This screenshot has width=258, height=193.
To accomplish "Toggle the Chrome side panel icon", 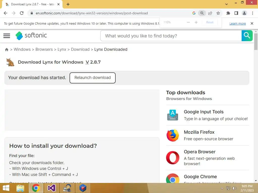I will 236,13.
